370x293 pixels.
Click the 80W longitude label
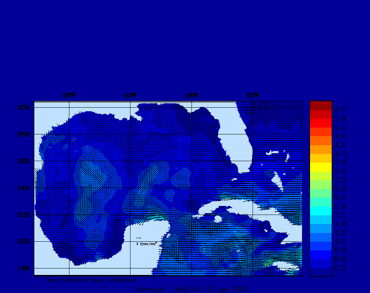[253, 96]
